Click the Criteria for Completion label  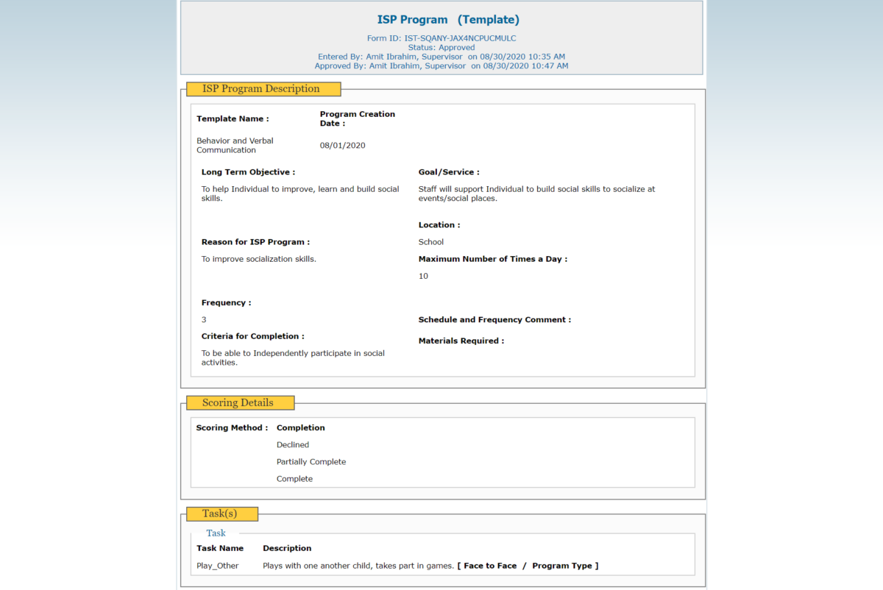coord(252,336)
